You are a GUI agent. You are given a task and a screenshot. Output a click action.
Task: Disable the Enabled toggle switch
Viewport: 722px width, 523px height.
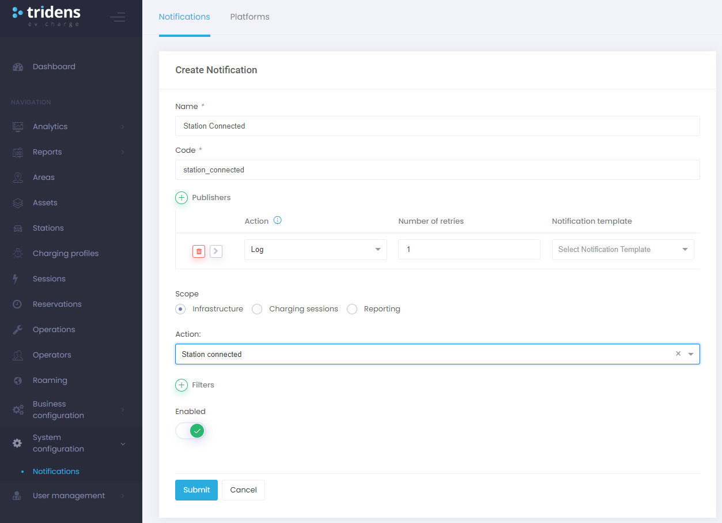pyautogui.click(x=191, y=431)
